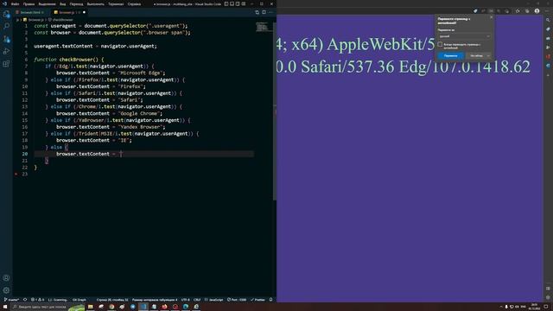This screenshot has width=553, height=311.
Task: Click the errors and warnings status indicator
Action: (37, 300)
